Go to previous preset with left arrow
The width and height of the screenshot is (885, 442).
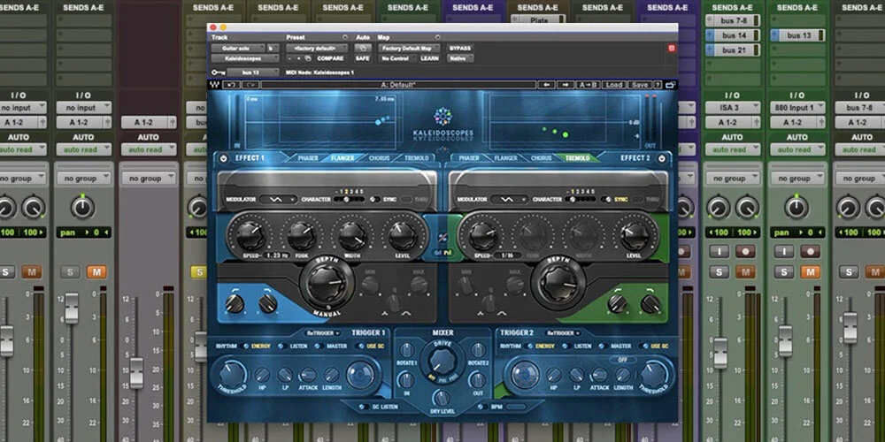pyautogui.click(x=545, y=85)
